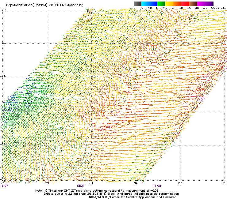The width and height of the screenshot is (227, 199).
Task: Click the longitude axis label "75"
Action: 2,183
